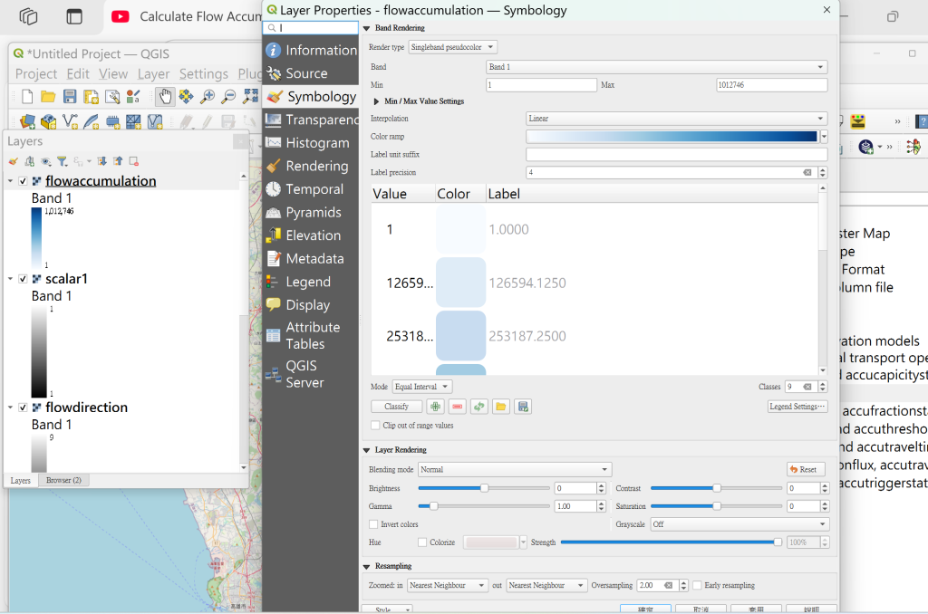Click remove layer icon in Layers toolbar
Viewport: 928px width, 614px height.
[134, 161]
